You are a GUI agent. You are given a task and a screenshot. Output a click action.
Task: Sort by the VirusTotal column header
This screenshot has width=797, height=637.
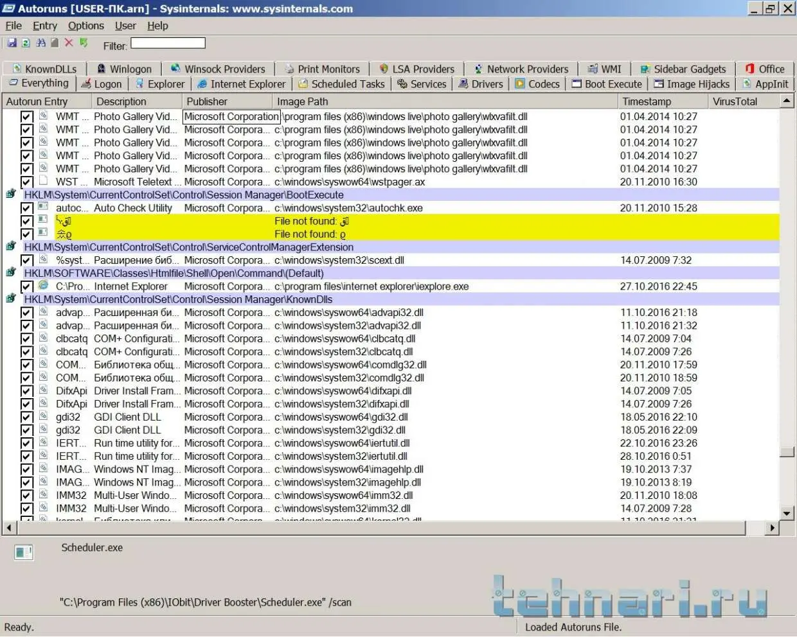[744, 101]
